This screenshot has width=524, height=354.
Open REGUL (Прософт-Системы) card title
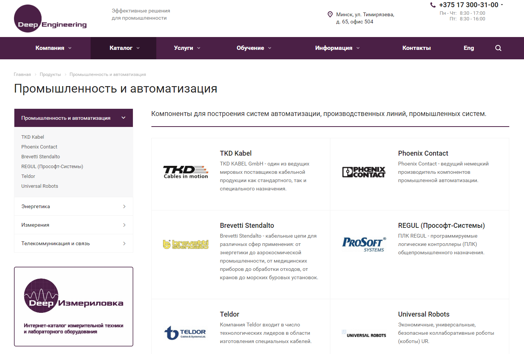coord(441,226)
